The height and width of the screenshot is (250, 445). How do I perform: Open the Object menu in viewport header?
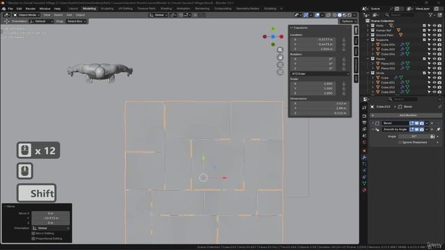tap(80, 15)
